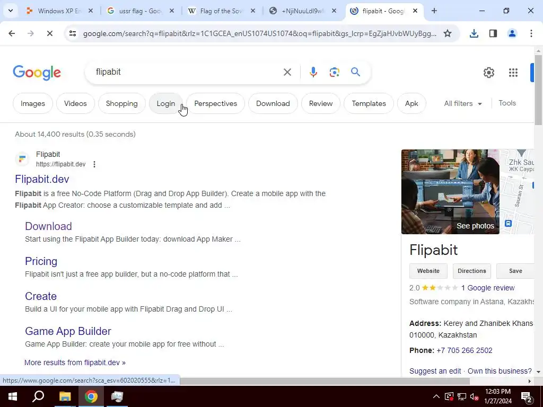The image size is (543, 407).
Task: Click Directions button in Flipabit panel
Action: click(471, 271)
